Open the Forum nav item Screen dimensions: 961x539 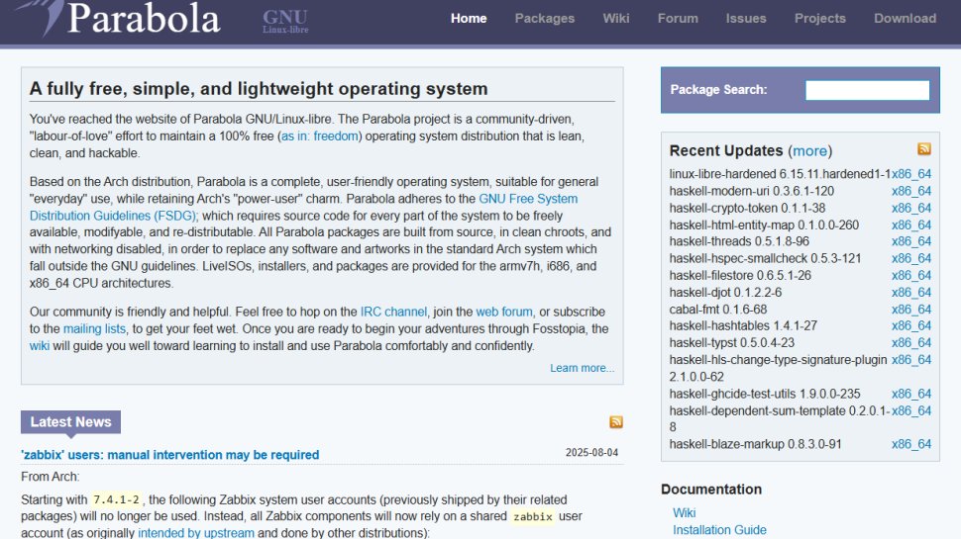pos(678,19)
